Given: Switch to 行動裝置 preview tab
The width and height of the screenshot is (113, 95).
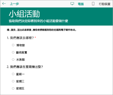Looking at the screenshot, I should click(105, 4).
